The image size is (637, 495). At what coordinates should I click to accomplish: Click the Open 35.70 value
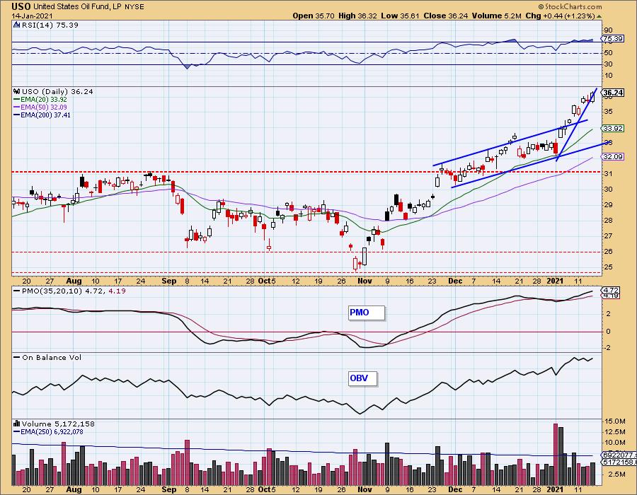314,16
